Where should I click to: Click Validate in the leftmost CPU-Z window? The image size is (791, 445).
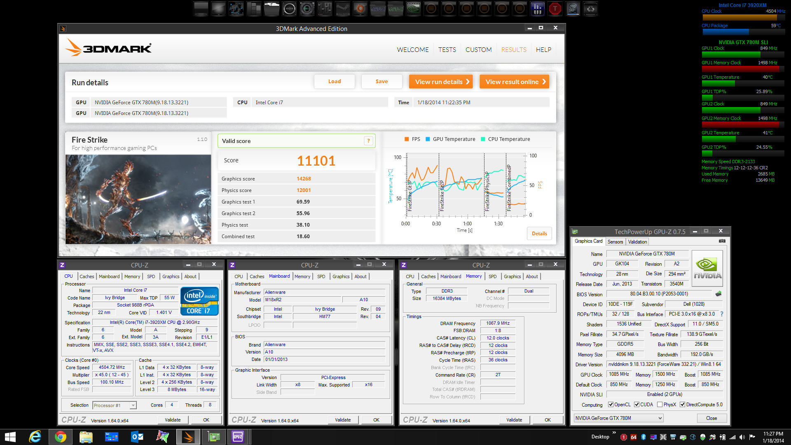(173, 420)
